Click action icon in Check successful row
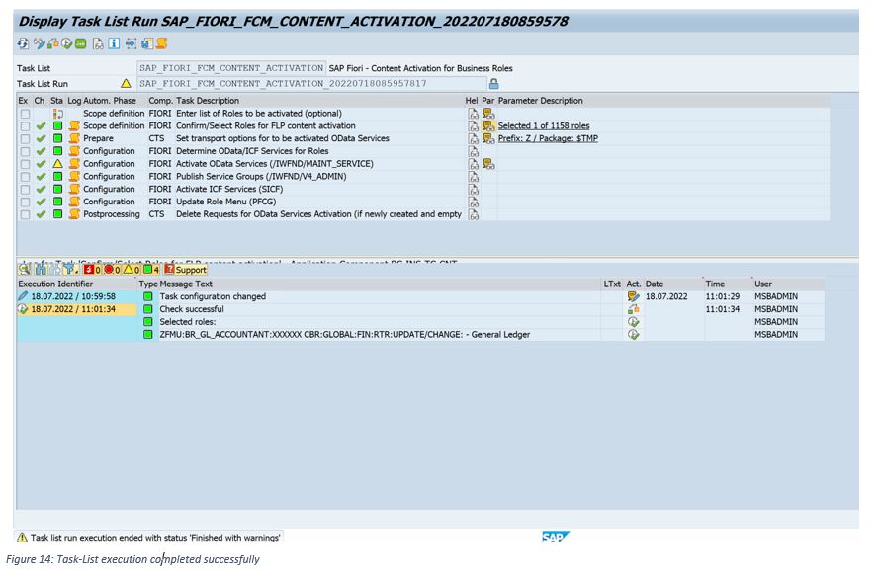Screen dimensions: 879x569 pos(633,309)
